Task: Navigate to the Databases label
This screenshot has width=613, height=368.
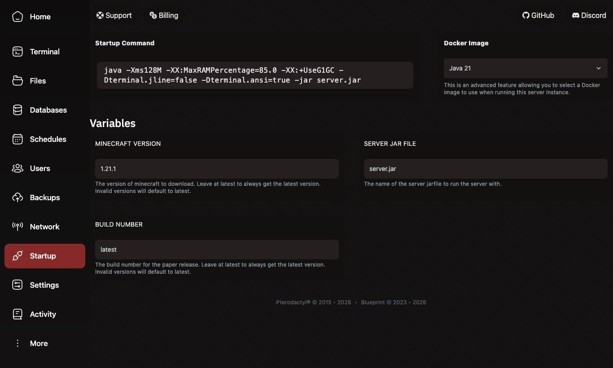Action: (48, 110)
